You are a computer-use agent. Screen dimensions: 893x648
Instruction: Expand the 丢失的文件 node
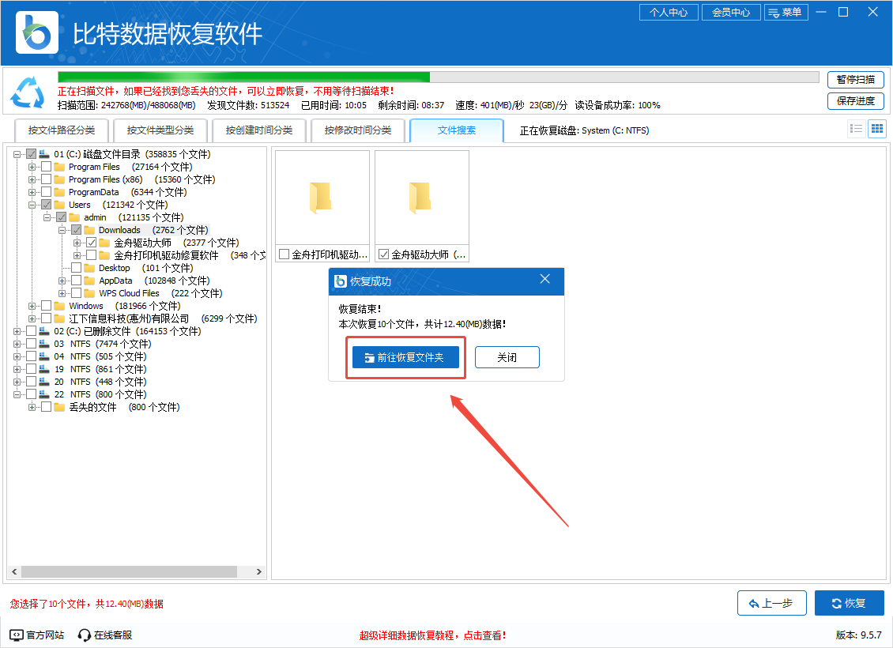click(x=32, y=407)
